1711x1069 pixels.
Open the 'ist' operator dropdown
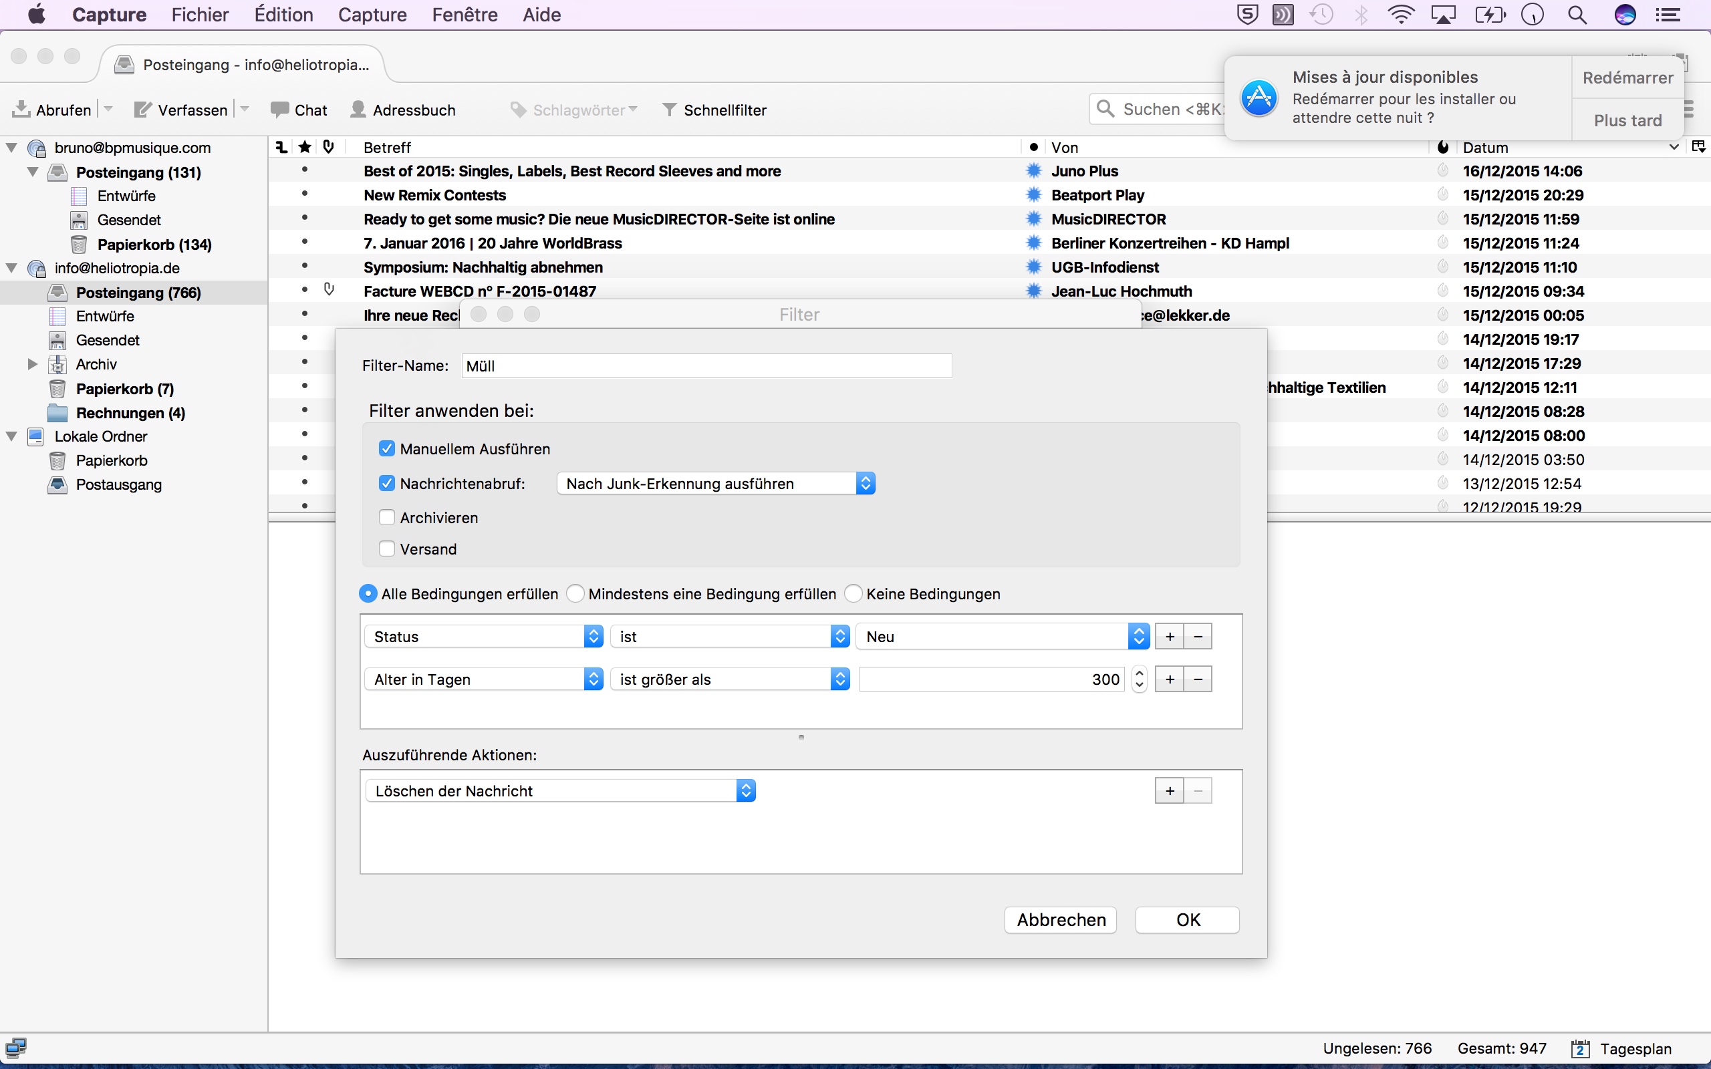730,636
